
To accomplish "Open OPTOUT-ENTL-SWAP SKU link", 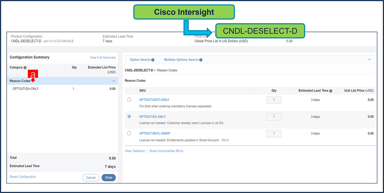I will pyautogui.click(x=155, y=133).
